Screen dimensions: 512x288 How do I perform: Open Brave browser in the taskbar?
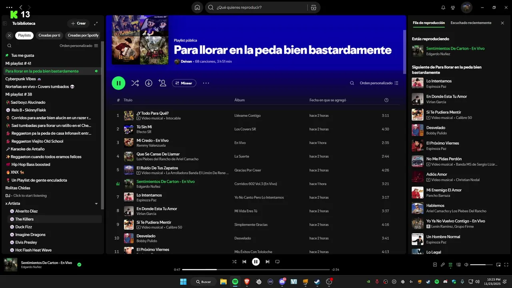pyautogui.click(x=247, y=282)
